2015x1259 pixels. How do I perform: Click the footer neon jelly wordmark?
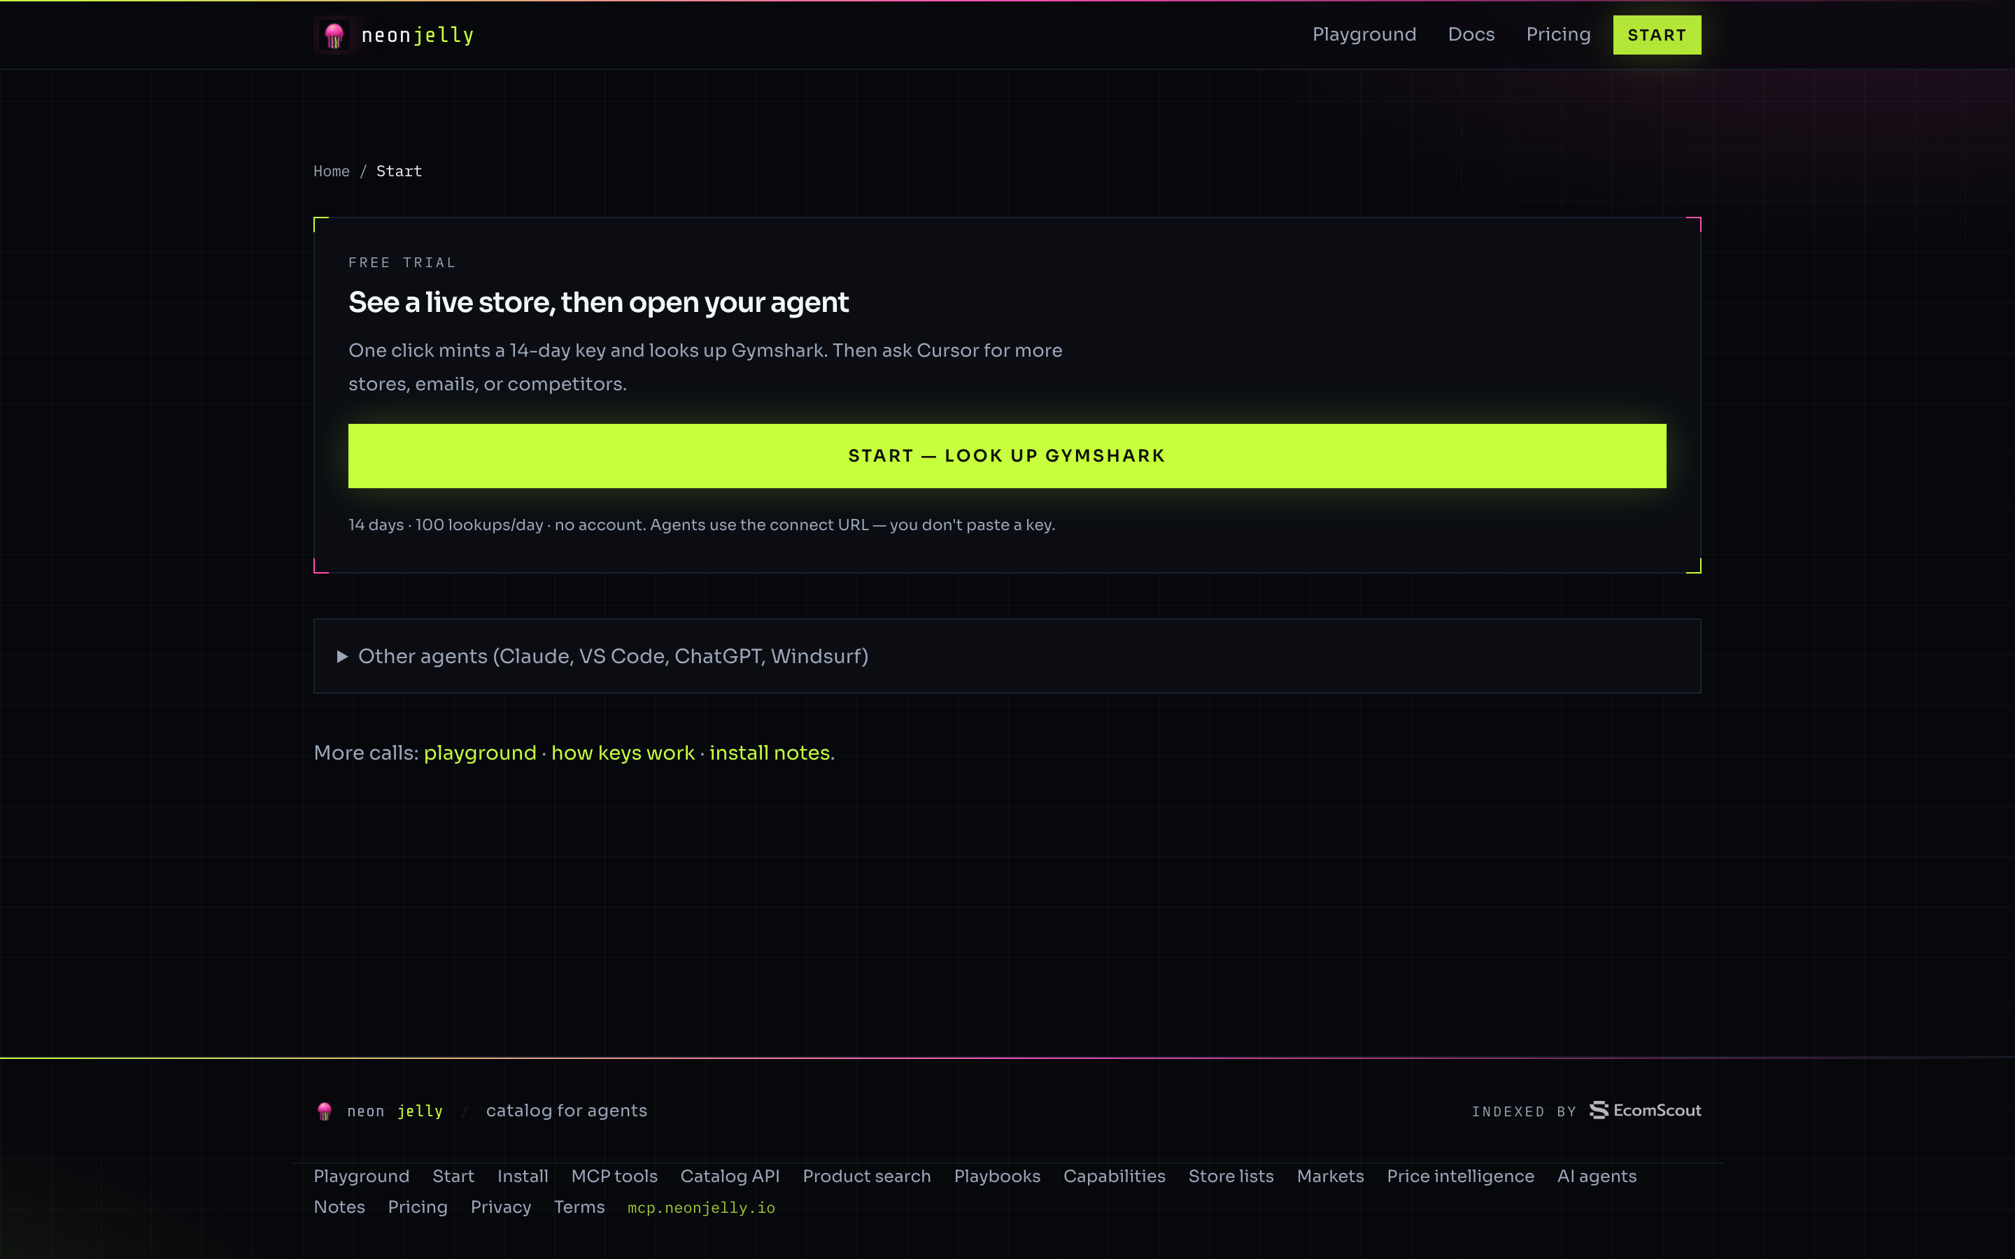[x=395, y=1111]
